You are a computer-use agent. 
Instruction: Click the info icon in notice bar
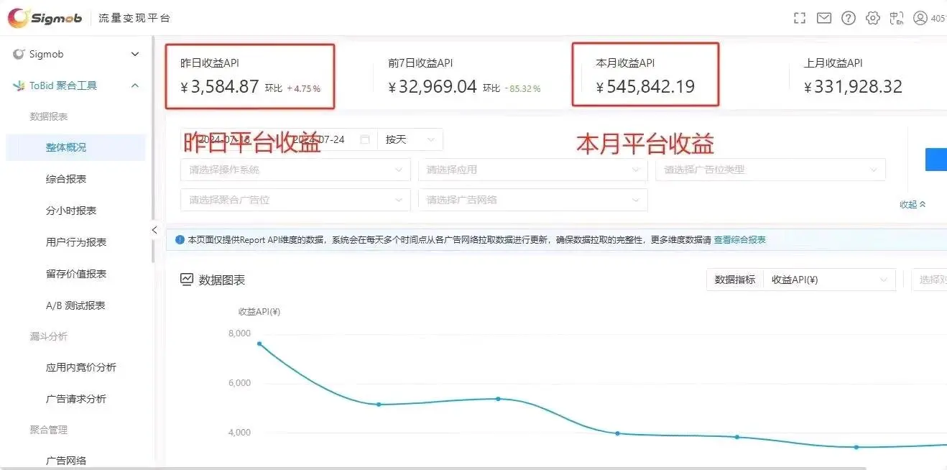pos(180,240)
